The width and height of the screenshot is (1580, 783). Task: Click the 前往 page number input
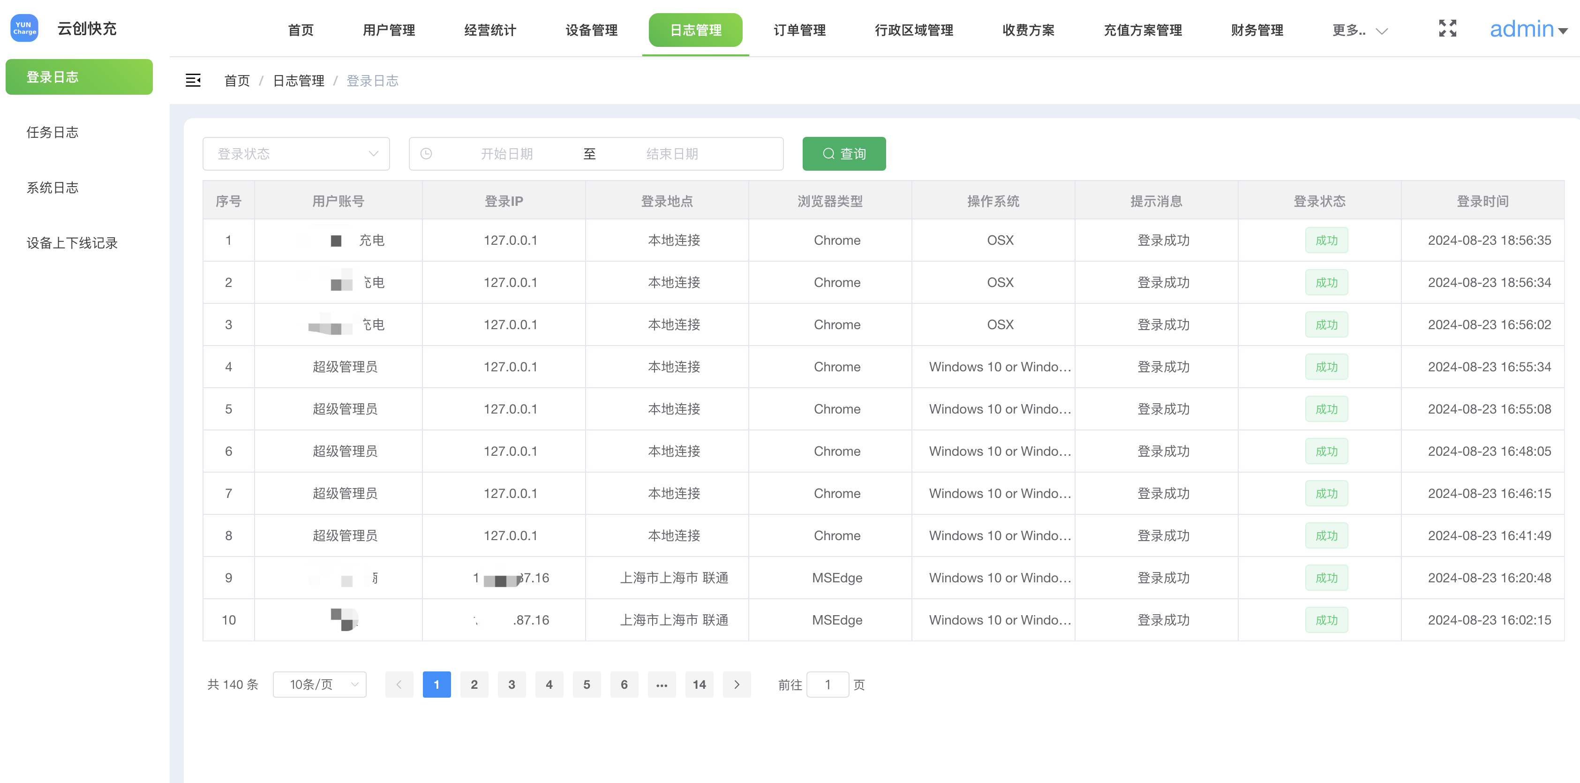[x=828, y=684]
